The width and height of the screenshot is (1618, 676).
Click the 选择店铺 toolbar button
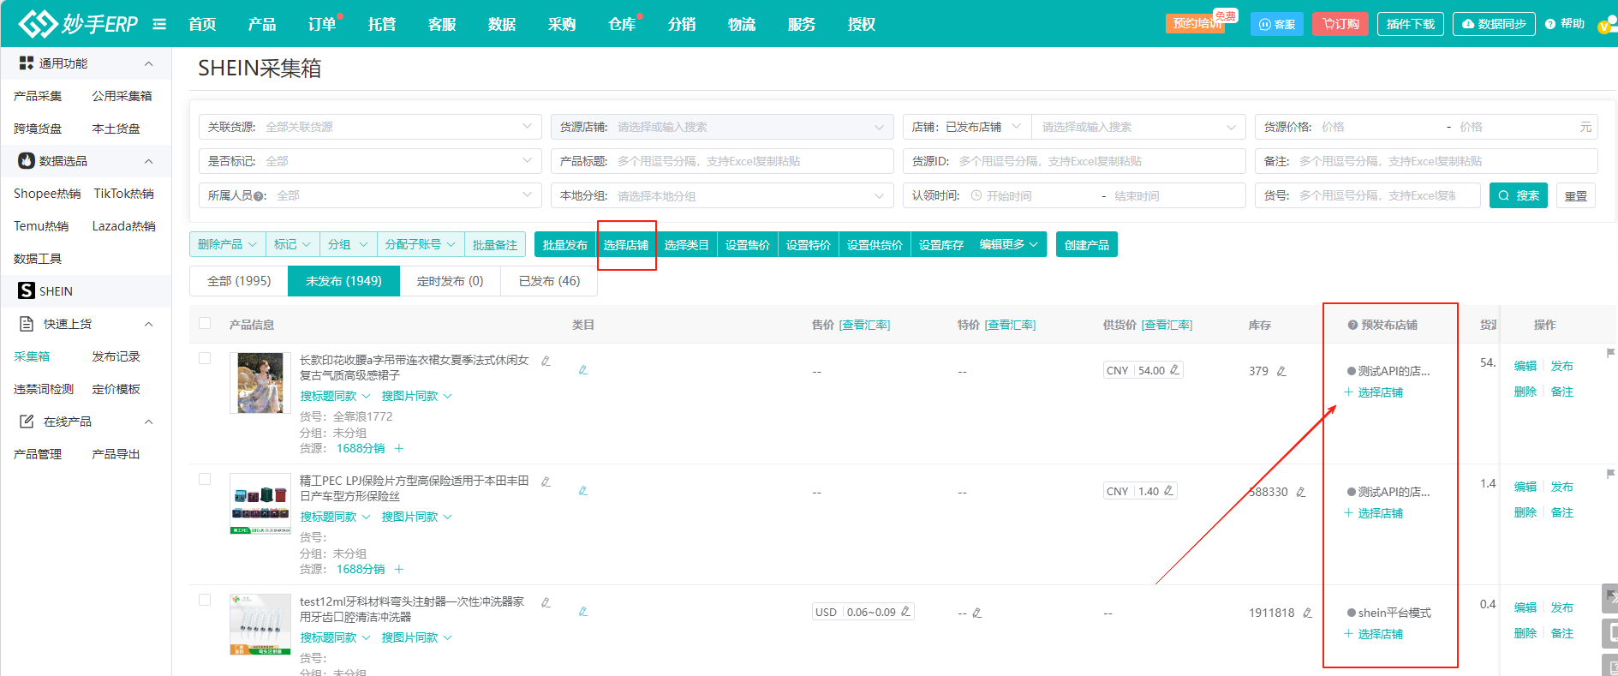[626, 244]
